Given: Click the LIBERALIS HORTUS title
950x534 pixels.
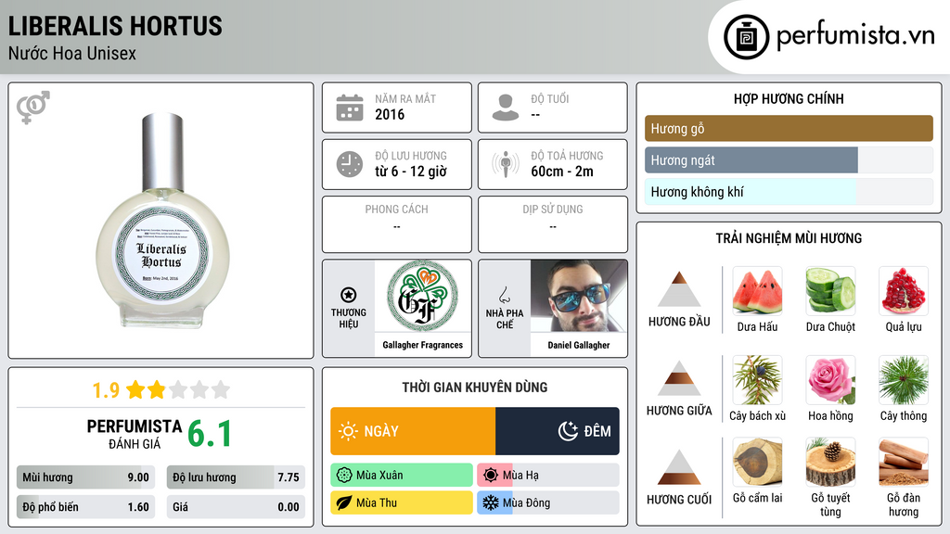Looking at the screenshot, I should tap(115, 26).
